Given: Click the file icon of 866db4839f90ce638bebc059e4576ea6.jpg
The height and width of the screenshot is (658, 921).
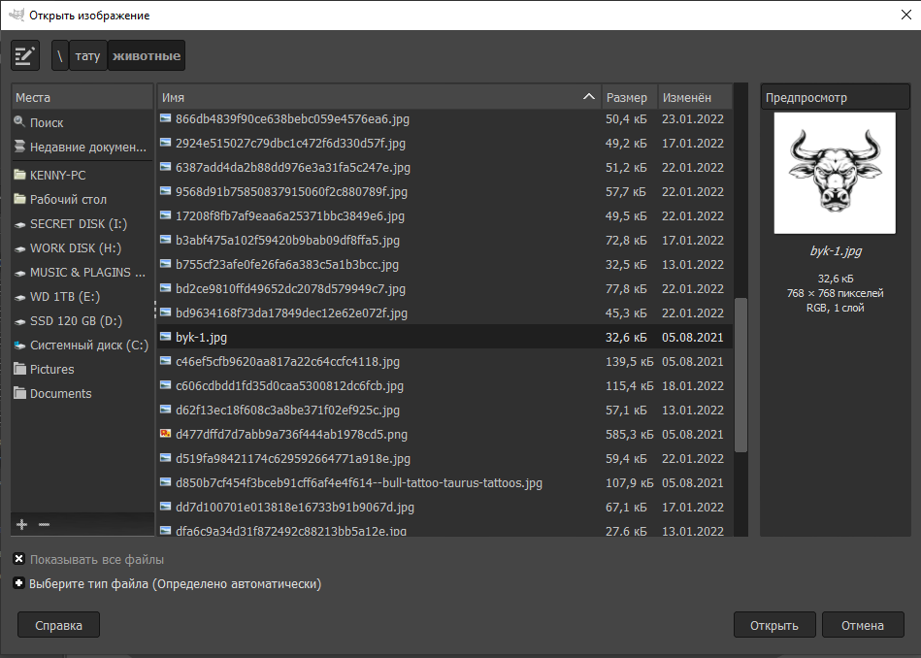Looking at the screenshot, I should 166,118.
